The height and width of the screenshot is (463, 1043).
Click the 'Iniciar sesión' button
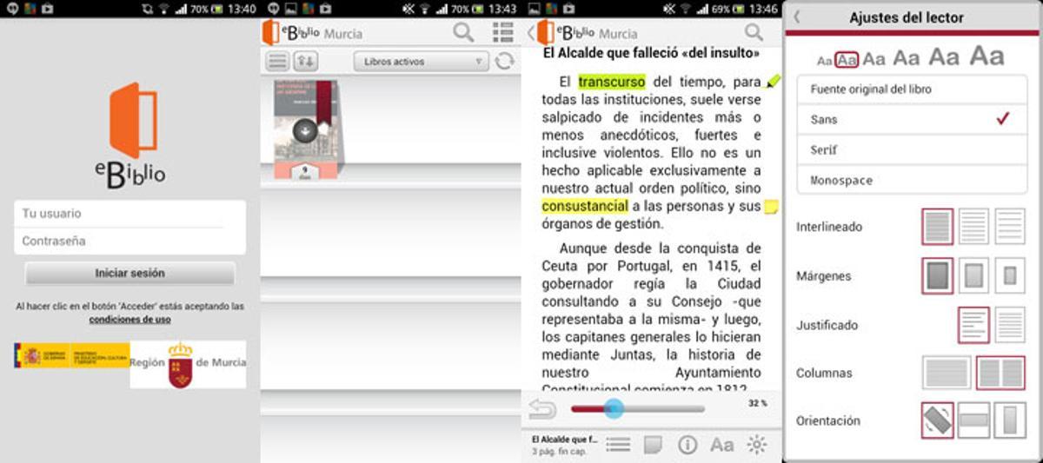pos(130,273)
